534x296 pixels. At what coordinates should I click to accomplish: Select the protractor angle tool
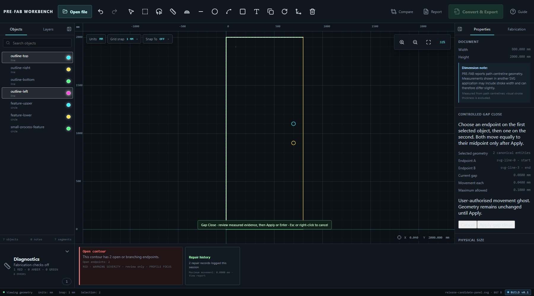187,12
